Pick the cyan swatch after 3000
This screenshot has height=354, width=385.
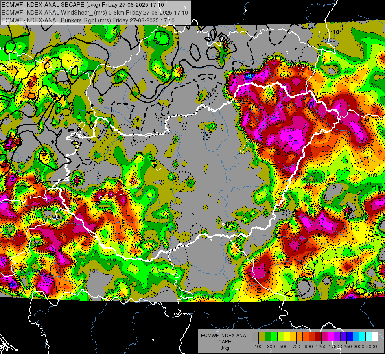363,336
